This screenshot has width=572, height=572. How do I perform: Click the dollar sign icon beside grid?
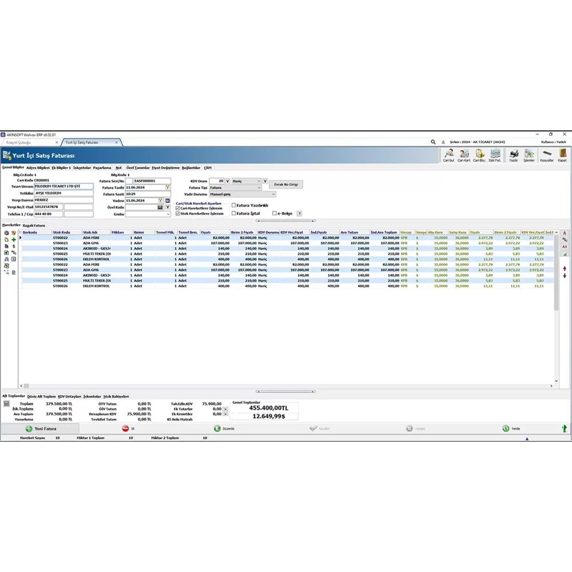14,246
